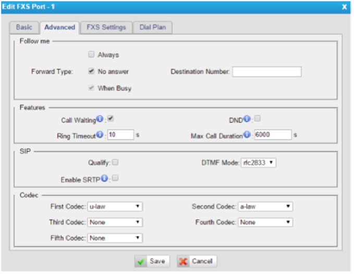Open the First Codec dropdown

point(115,207)
